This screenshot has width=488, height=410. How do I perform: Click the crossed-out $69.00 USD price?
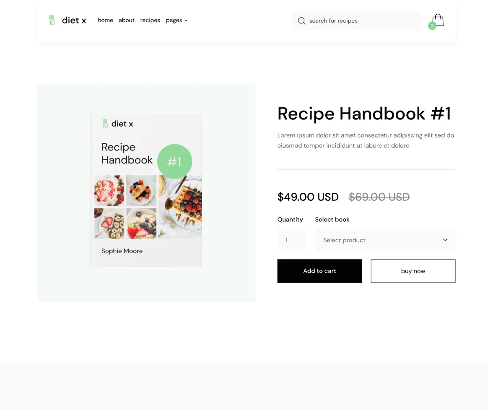coord(379,197)
